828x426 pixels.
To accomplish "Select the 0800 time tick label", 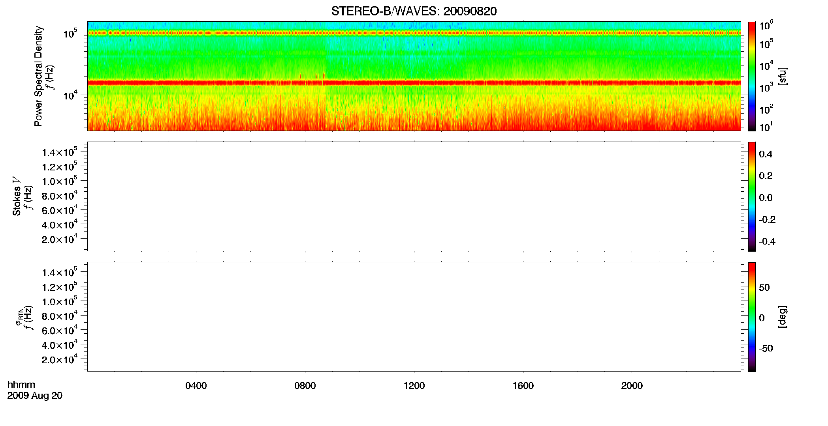I will tap(305, 386).
